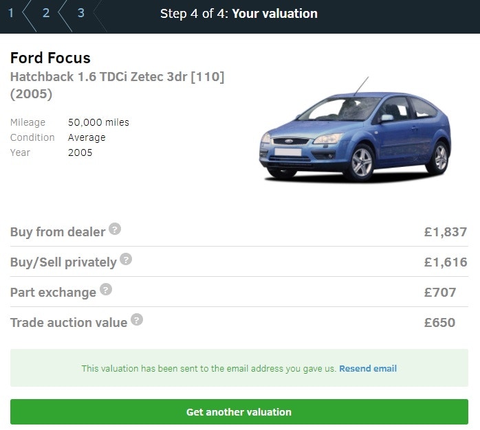Select the £650 trade auction figure
The width and height of the screenshot is (480, 430).
pyautogui.click(x=439, y=322)
